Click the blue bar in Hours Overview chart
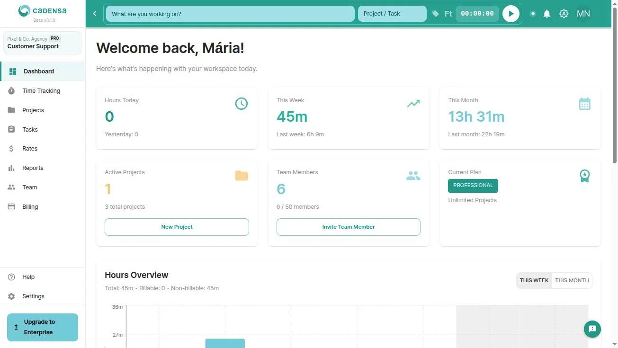618x348 pixels. (225, 343)
